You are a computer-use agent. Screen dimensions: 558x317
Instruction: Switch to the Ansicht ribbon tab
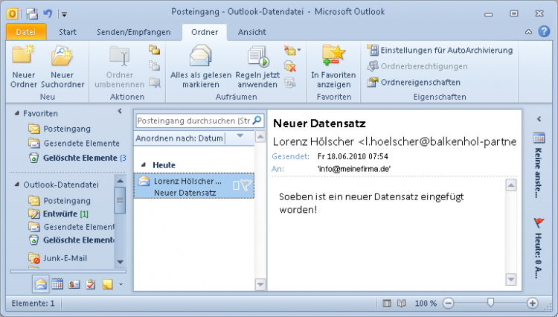point(251,32)
